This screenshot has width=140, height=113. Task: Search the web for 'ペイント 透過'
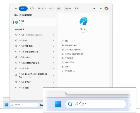[35, 88]
